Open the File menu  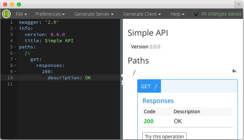[21, 14]
